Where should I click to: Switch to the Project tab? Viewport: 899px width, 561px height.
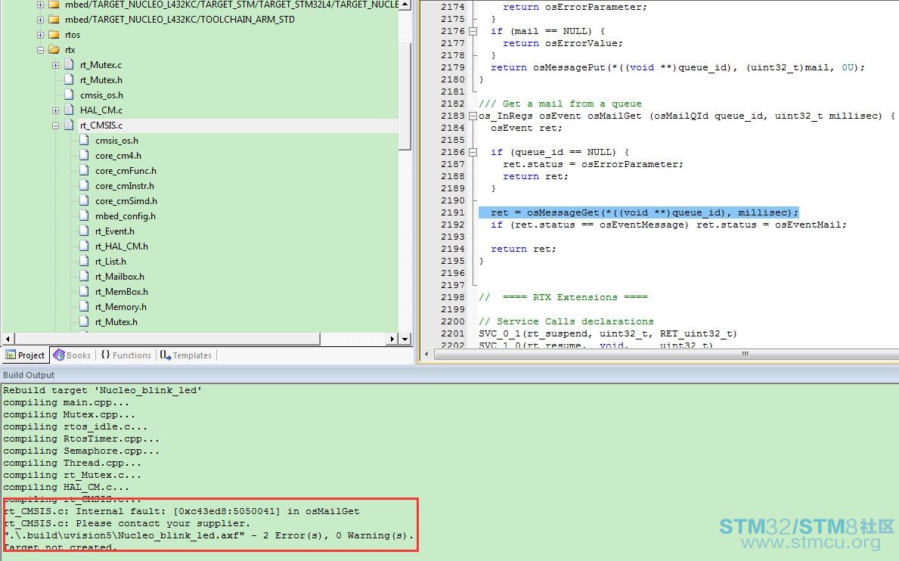pos(25,355)
